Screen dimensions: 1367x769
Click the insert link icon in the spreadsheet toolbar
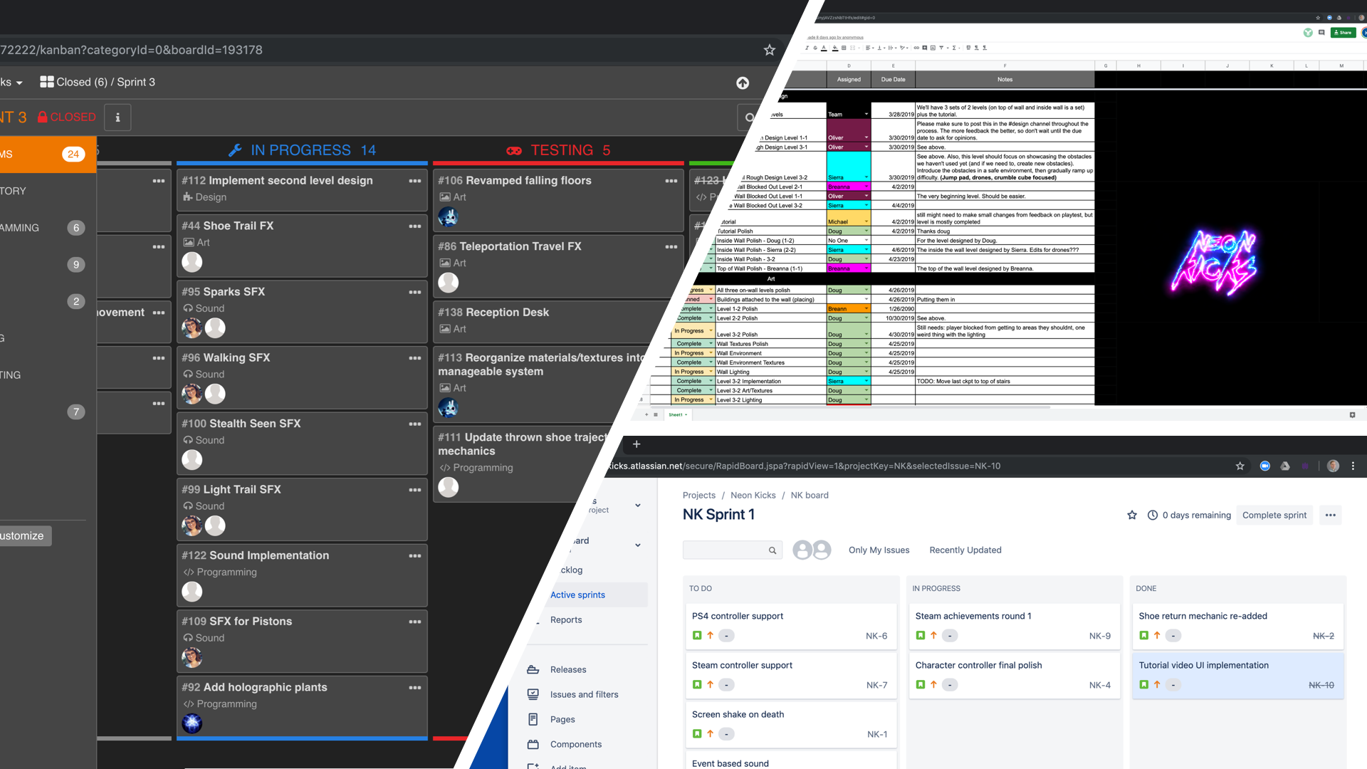(x=916, y=48)
